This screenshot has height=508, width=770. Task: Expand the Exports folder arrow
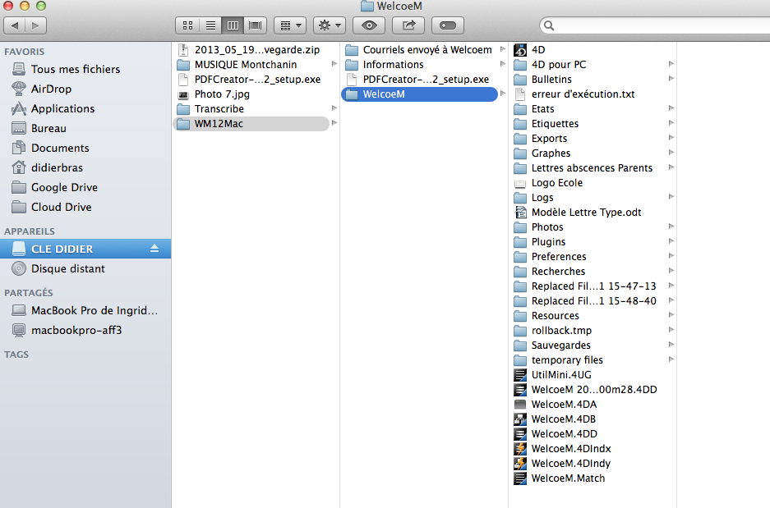coord(671,138)
